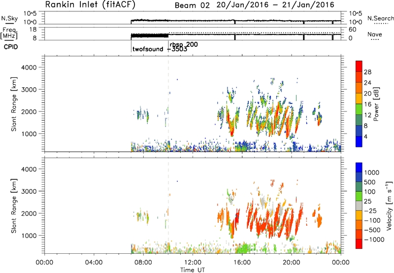Click the 'Rankin Inlet (fitACF)' title text
The height and width of the screenshot is (273, 394).
pyautogui.click(x=90, y=5)
